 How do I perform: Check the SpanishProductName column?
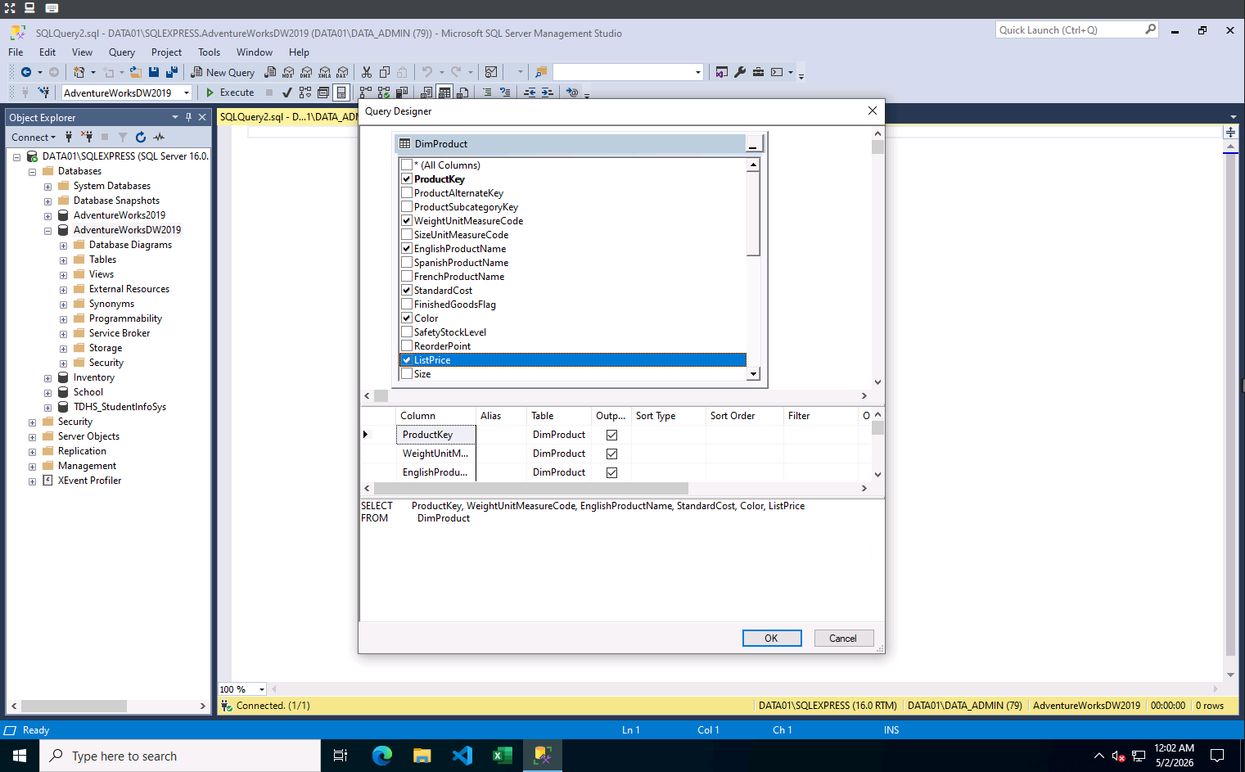pyautogui.click(x=407, y=262)
